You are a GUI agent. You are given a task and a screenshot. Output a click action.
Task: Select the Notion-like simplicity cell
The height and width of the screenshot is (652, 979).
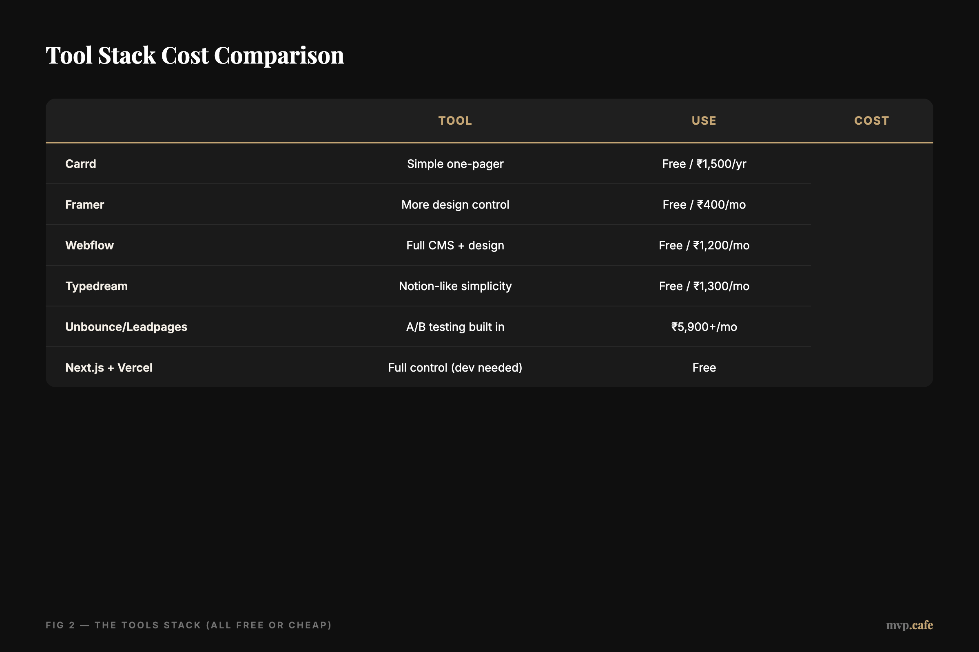coord(455,286)
